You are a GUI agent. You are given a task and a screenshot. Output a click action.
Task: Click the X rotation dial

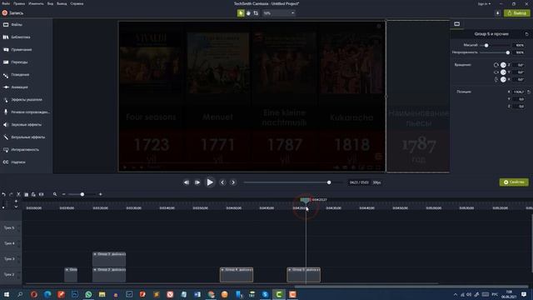pos(503,79)
